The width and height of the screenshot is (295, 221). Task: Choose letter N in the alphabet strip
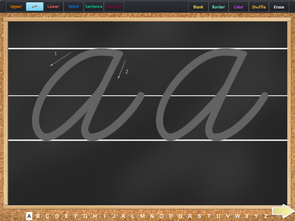point(152,216)
